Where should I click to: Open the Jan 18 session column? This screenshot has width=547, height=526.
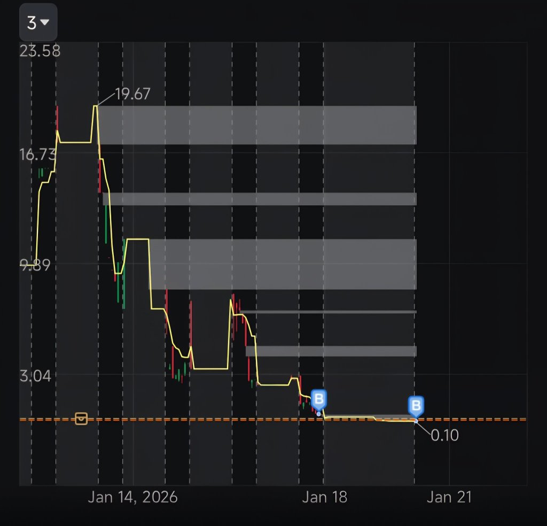325,241
